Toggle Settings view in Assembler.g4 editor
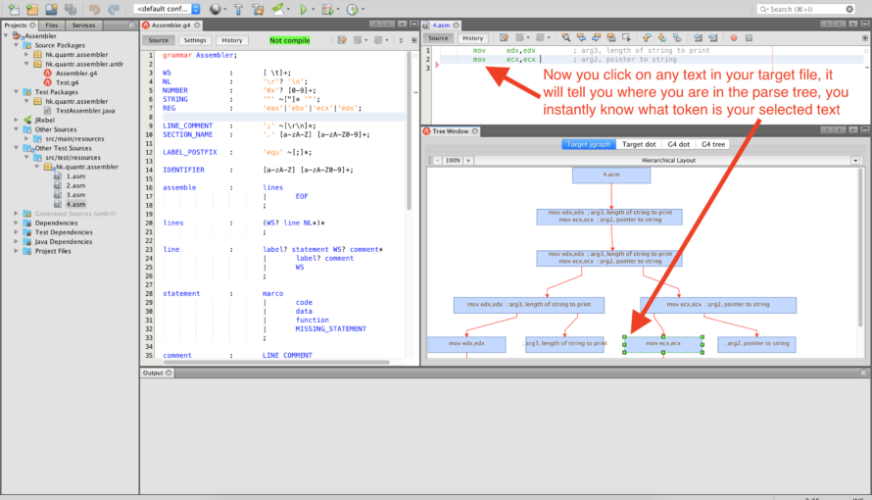 [195, 40]
